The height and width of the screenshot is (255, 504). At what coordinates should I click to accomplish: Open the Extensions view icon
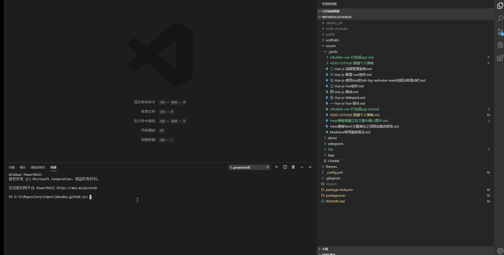(x=500, y=58)
